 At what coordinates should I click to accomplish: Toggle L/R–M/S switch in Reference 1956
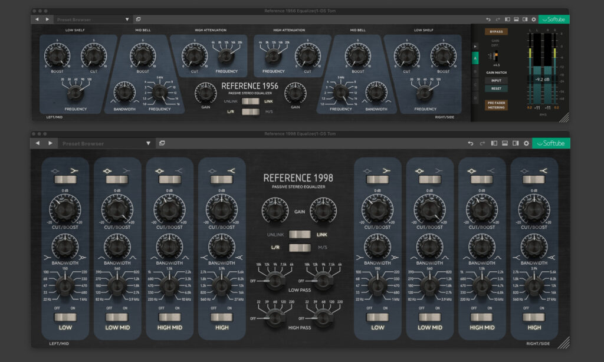tap(250, 111)
